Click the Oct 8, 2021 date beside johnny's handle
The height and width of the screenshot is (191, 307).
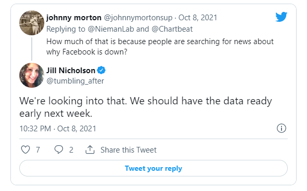[x=198, y=18]
